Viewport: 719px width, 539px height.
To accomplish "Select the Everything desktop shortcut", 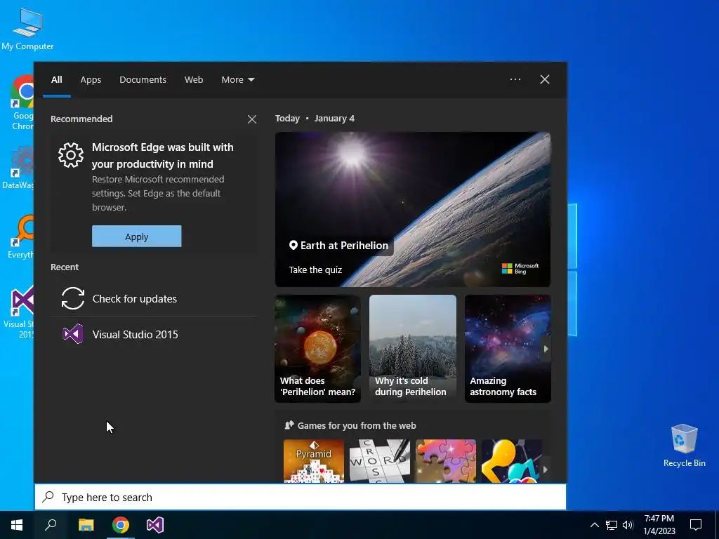I will tap(21, 237).
